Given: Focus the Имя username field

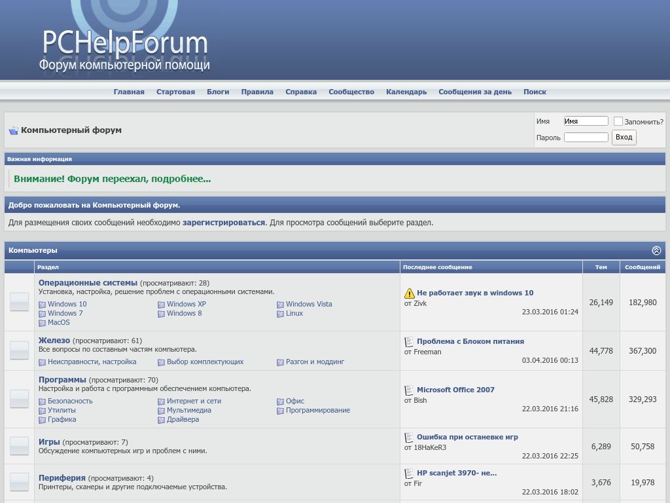Looking at the screenshot, I should (x=586, y=121).
